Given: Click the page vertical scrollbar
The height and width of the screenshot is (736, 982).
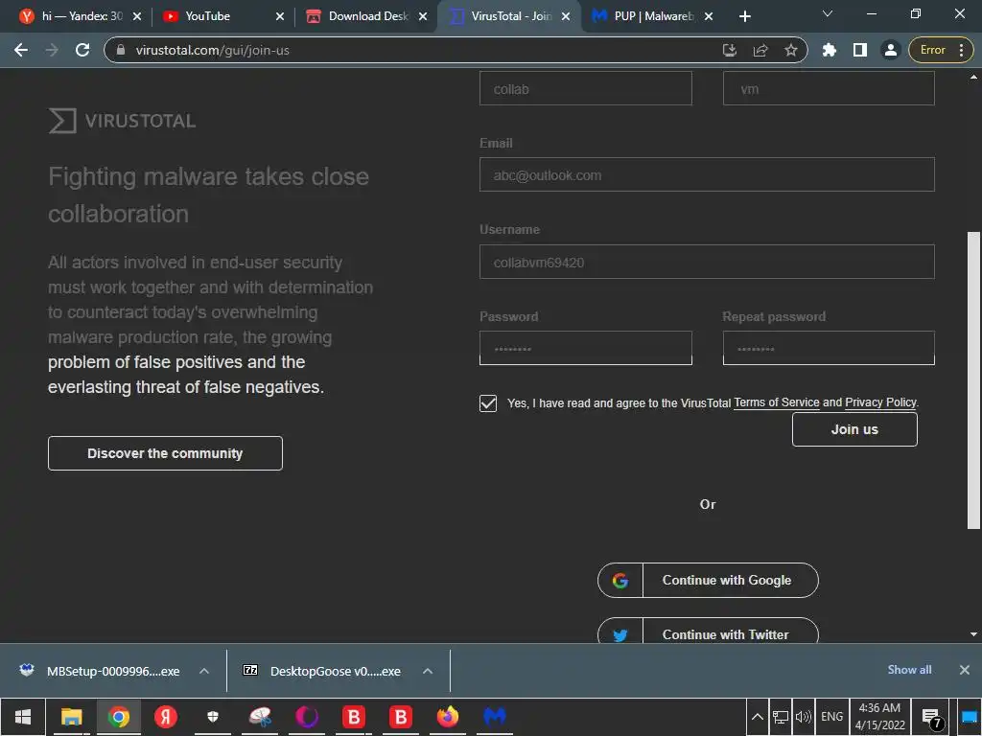Looking at the screenshot, I should click(x=973, y=379).
